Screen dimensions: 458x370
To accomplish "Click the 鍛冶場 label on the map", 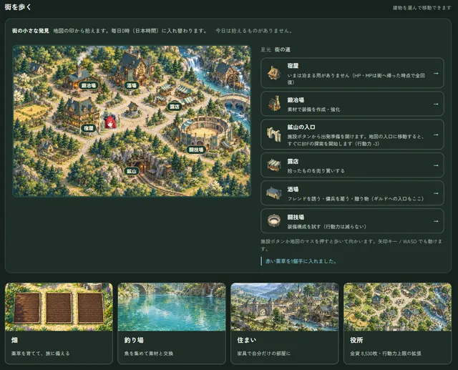I will point(89,86).
